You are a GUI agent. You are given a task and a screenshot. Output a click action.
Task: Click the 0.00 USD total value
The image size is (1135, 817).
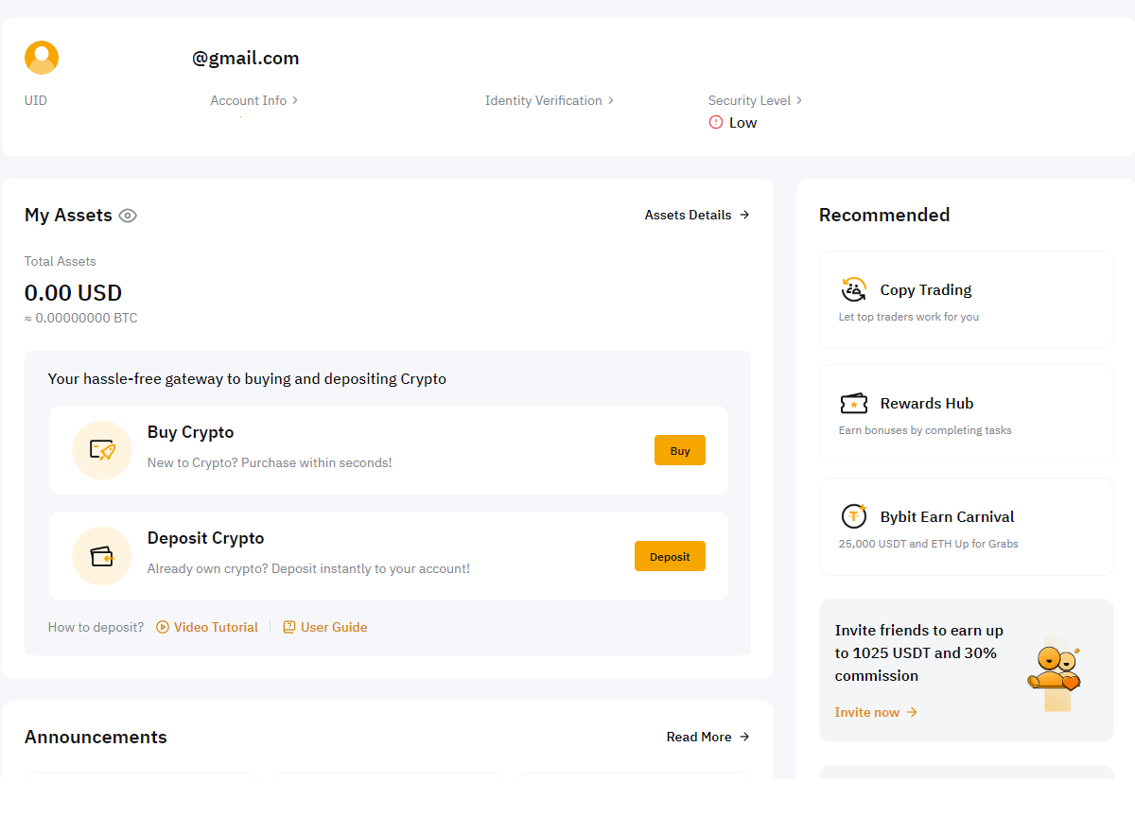point(73,292)
